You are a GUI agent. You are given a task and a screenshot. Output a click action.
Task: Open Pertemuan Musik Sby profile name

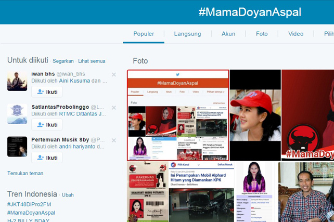60,140
